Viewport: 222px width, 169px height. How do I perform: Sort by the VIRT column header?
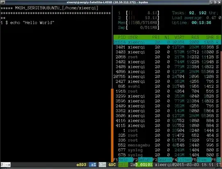(x=179, y=37)
